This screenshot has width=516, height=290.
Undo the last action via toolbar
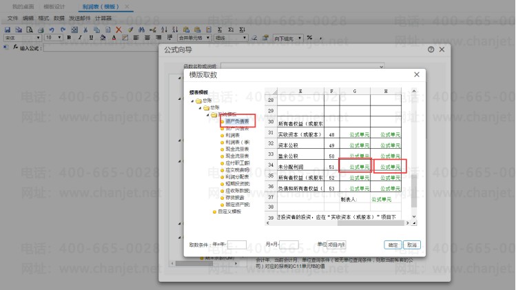click(x=52, y=30)
